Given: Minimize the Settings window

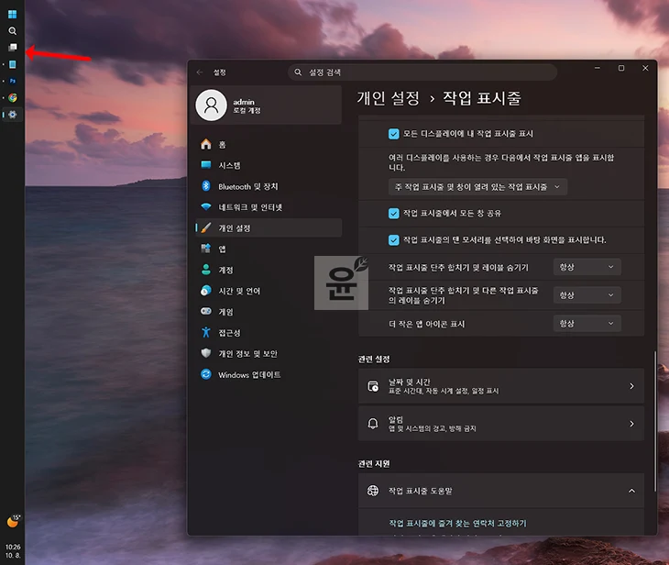Looking at the screenshot, I should tap(598, 68).
